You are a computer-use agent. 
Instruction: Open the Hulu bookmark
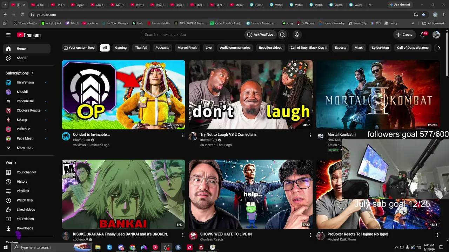click(x=138, y=23)
